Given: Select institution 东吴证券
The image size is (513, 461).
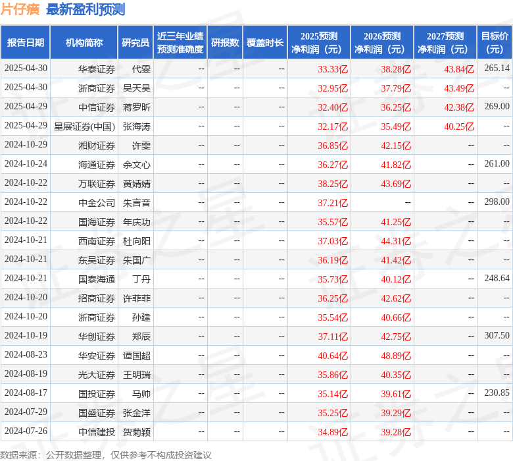Looking at the screenshot, I should pos(97,260).
